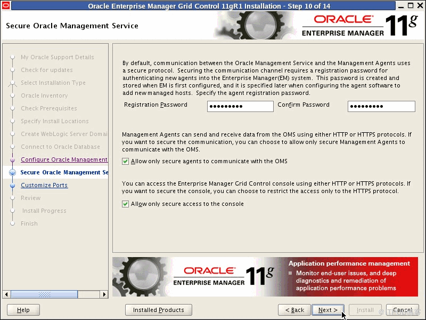Click the Oracle Inventory step
Image resolution: width=426 pixels, height=320 pixels.
coord(44,95)
